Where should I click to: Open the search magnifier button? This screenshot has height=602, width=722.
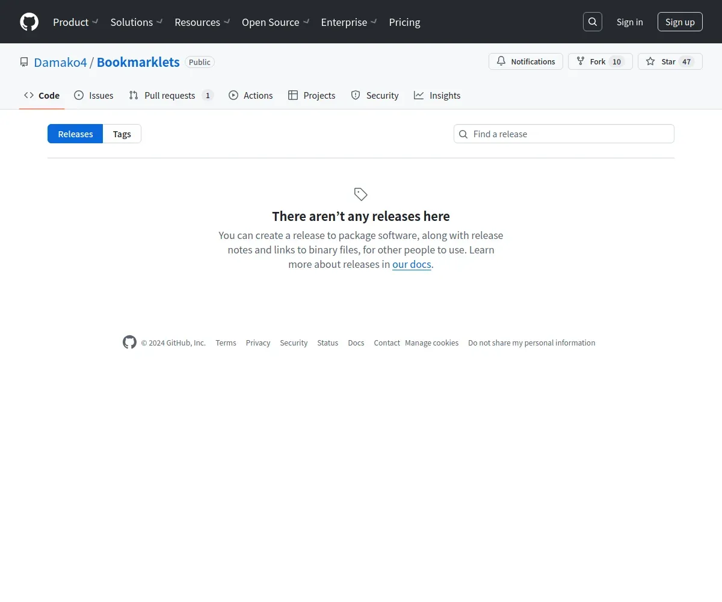(593, 22)
